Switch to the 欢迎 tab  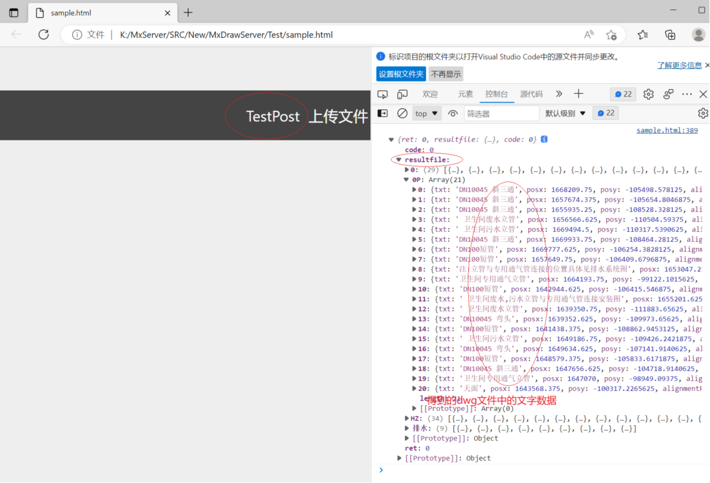(430, 94)
